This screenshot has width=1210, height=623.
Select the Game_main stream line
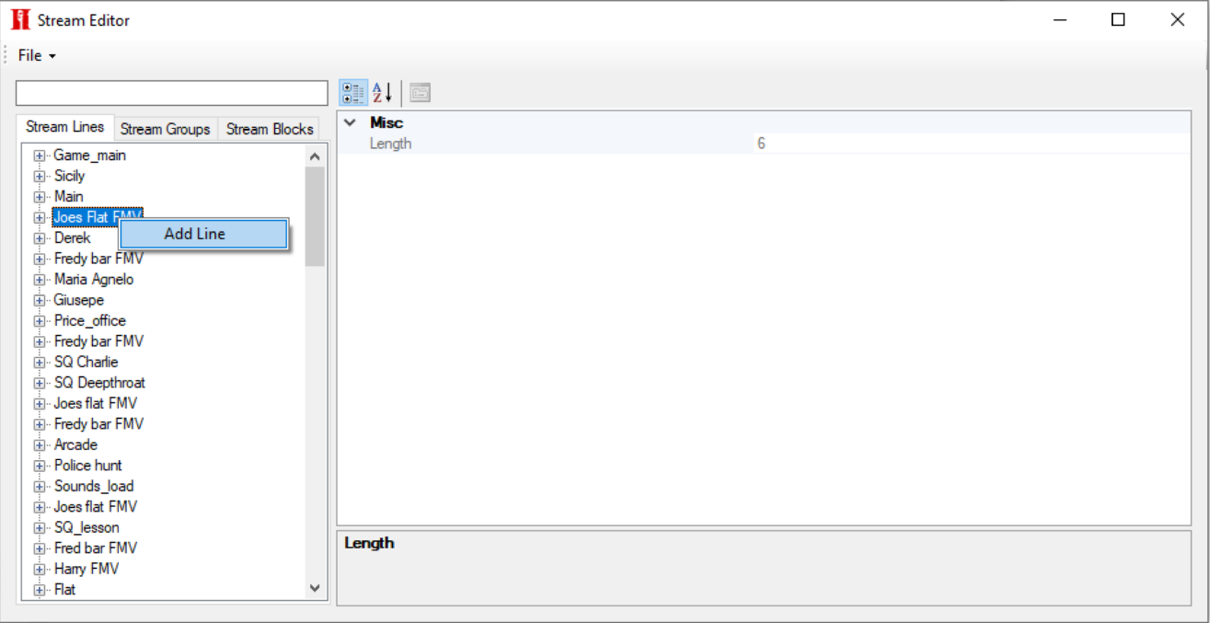(89, 156)
